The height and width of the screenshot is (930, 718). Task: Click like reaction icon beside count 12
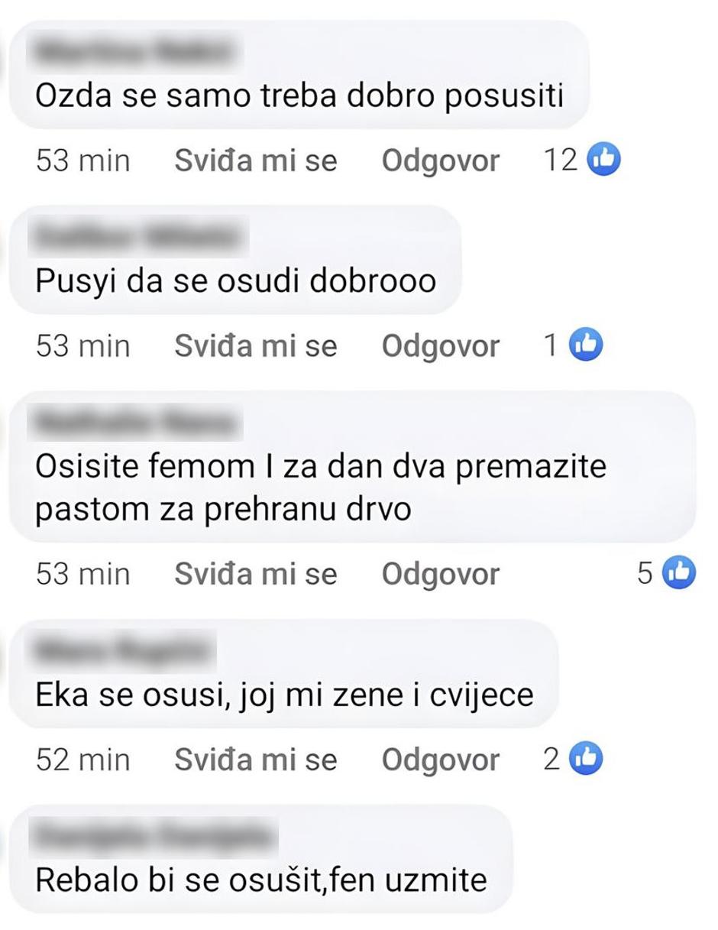tap(603, 160)
